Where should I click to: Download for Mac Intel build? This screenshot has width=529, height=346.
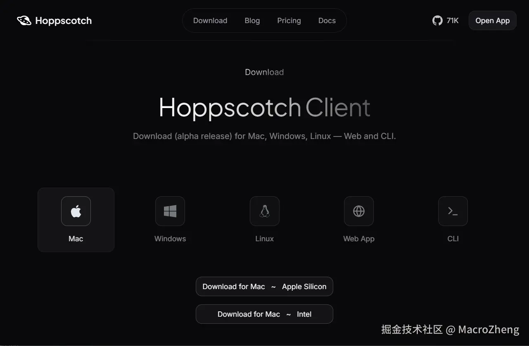264,314
